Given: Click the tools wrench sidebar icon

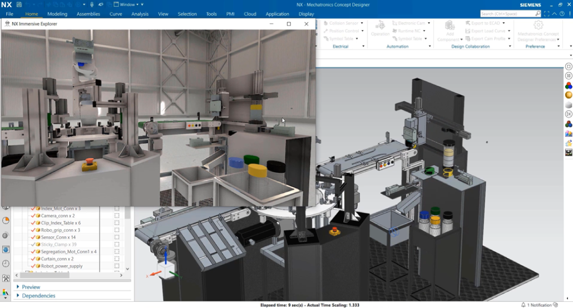Looking at the screenshot, I should click(x=6, y=278).
